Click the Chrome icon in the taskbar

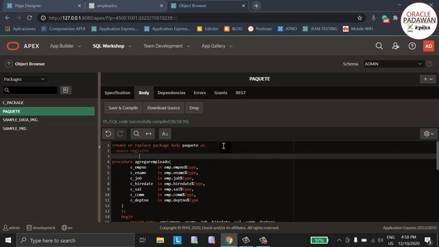point(228,240)
